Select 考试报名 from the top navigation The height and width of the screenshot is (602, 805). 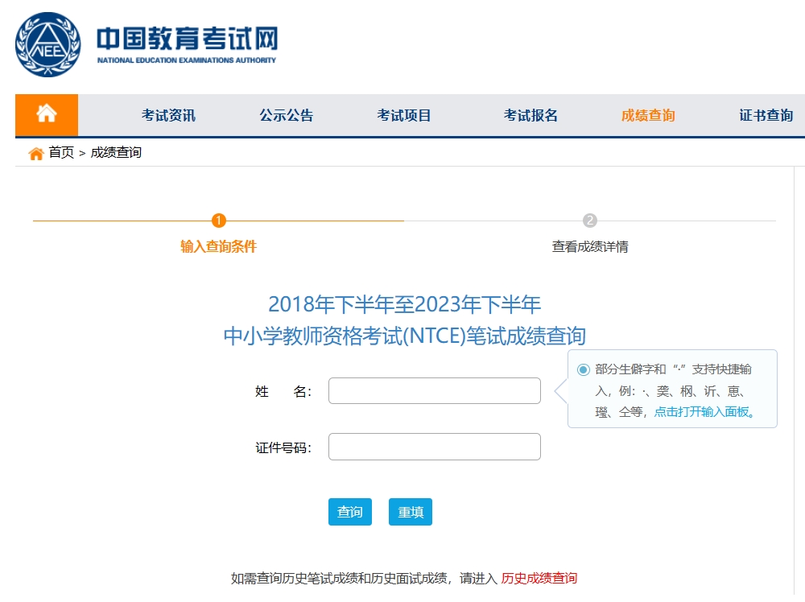[x=530, y=115]
